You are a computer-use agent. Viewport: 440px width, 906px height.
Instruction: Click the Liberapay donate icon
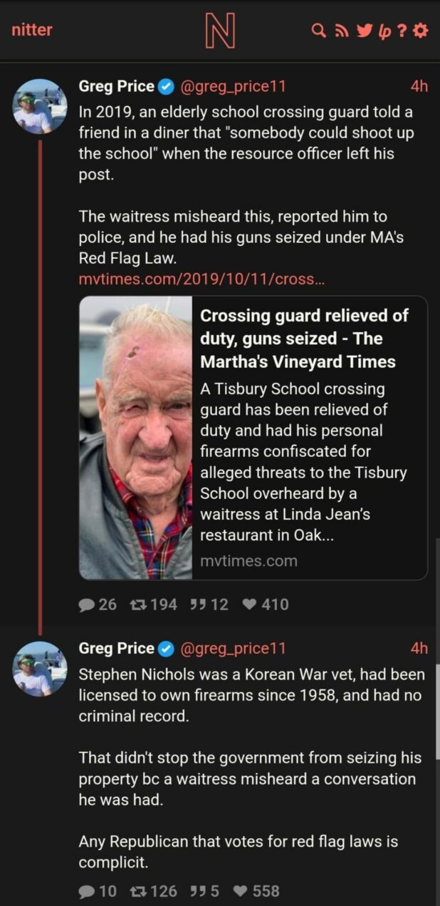pos(382,31)
